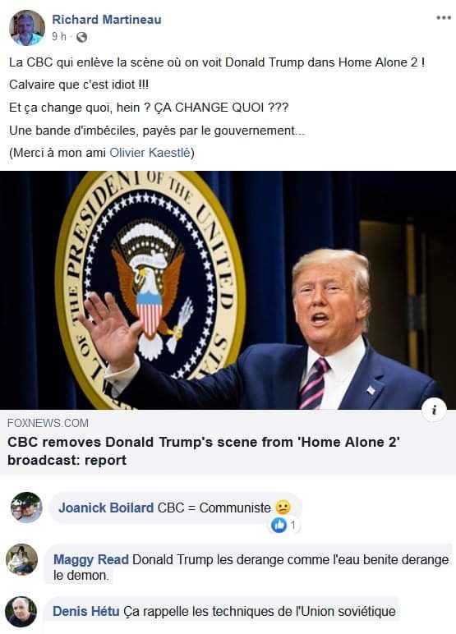Open Richard Martineau's profile name link
The width and height of the screenshot is (456, 634).
click(107, 20)
